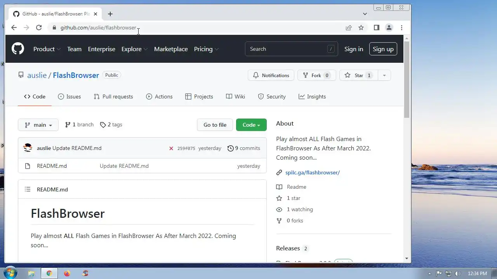
Task: Click the 1 watching link
Action: (x=294, y=209)
